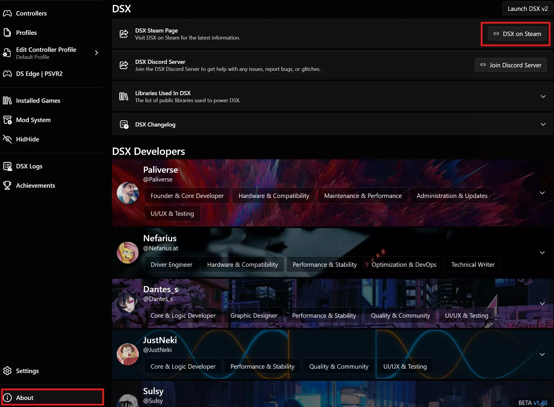Viewport: 554px width, 407px height.
Task: Click Paliverse's Hardware & Compatibility tag
Action: click(x=274, y=196)
